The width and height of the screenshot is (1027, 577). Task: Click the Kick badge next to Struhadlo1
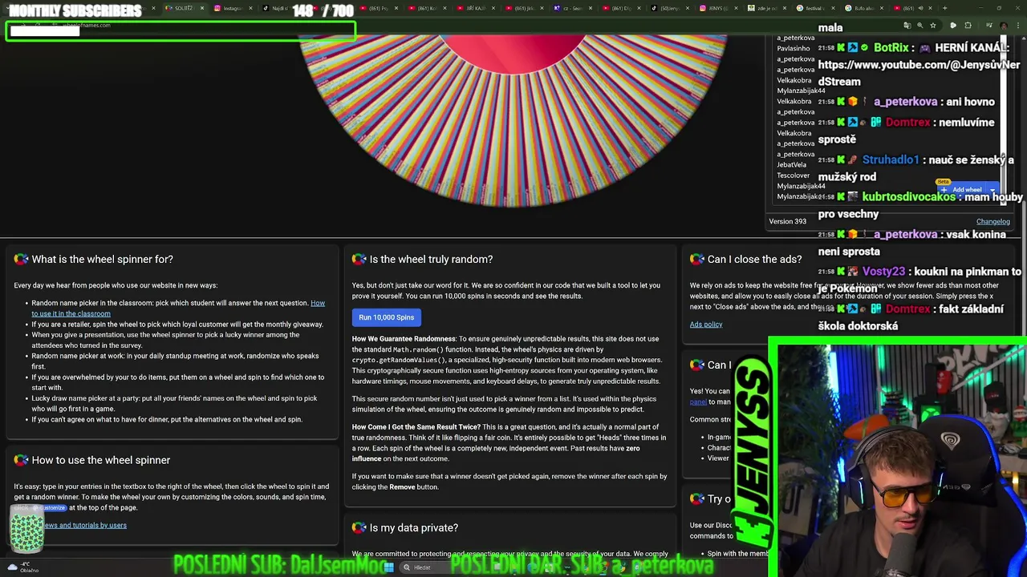(x=842, y=160)
